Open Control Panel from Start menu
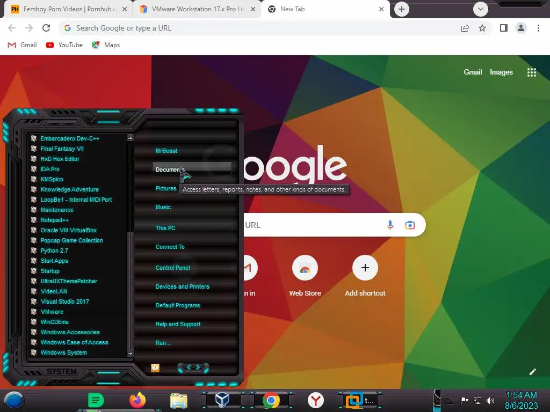The image size is (550, 412). pyautogui.click(x=172, y=268)
